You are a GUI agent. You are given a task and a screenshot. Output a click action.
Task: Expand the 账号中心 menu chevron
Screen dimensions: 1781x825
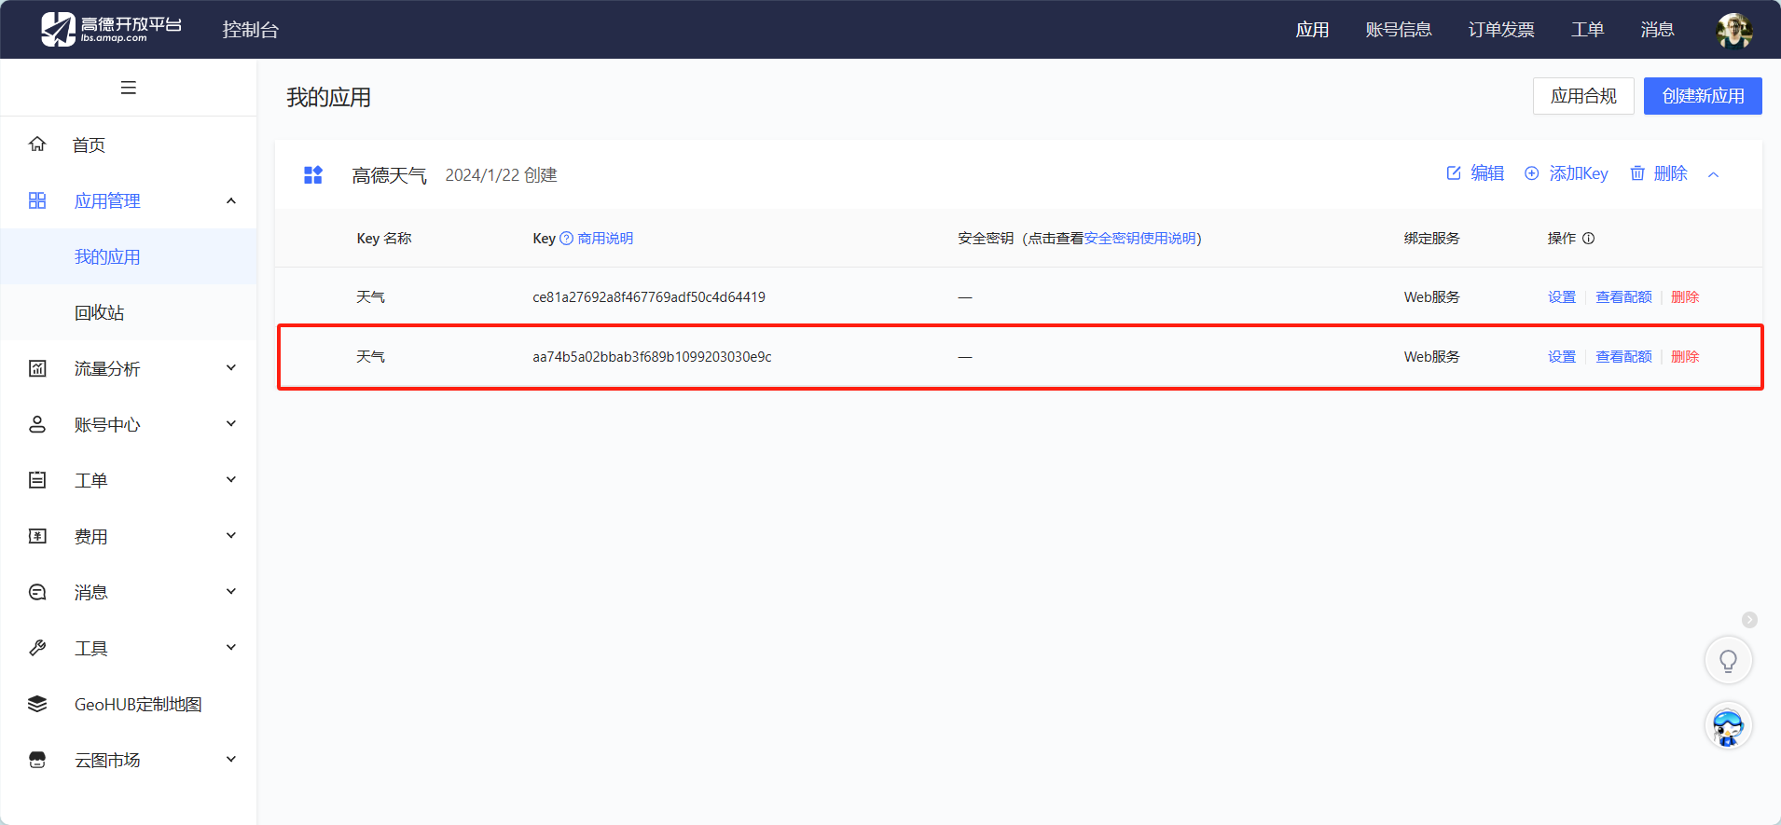[x=231, y=424]
